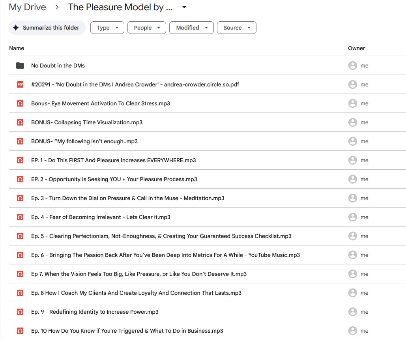Click the Owner column header
406x339 pixels.
[356, 48]
